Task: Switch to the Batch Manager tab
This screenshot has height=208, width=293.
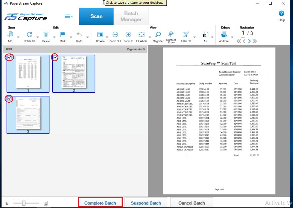Action: click(x=131, y=16)
